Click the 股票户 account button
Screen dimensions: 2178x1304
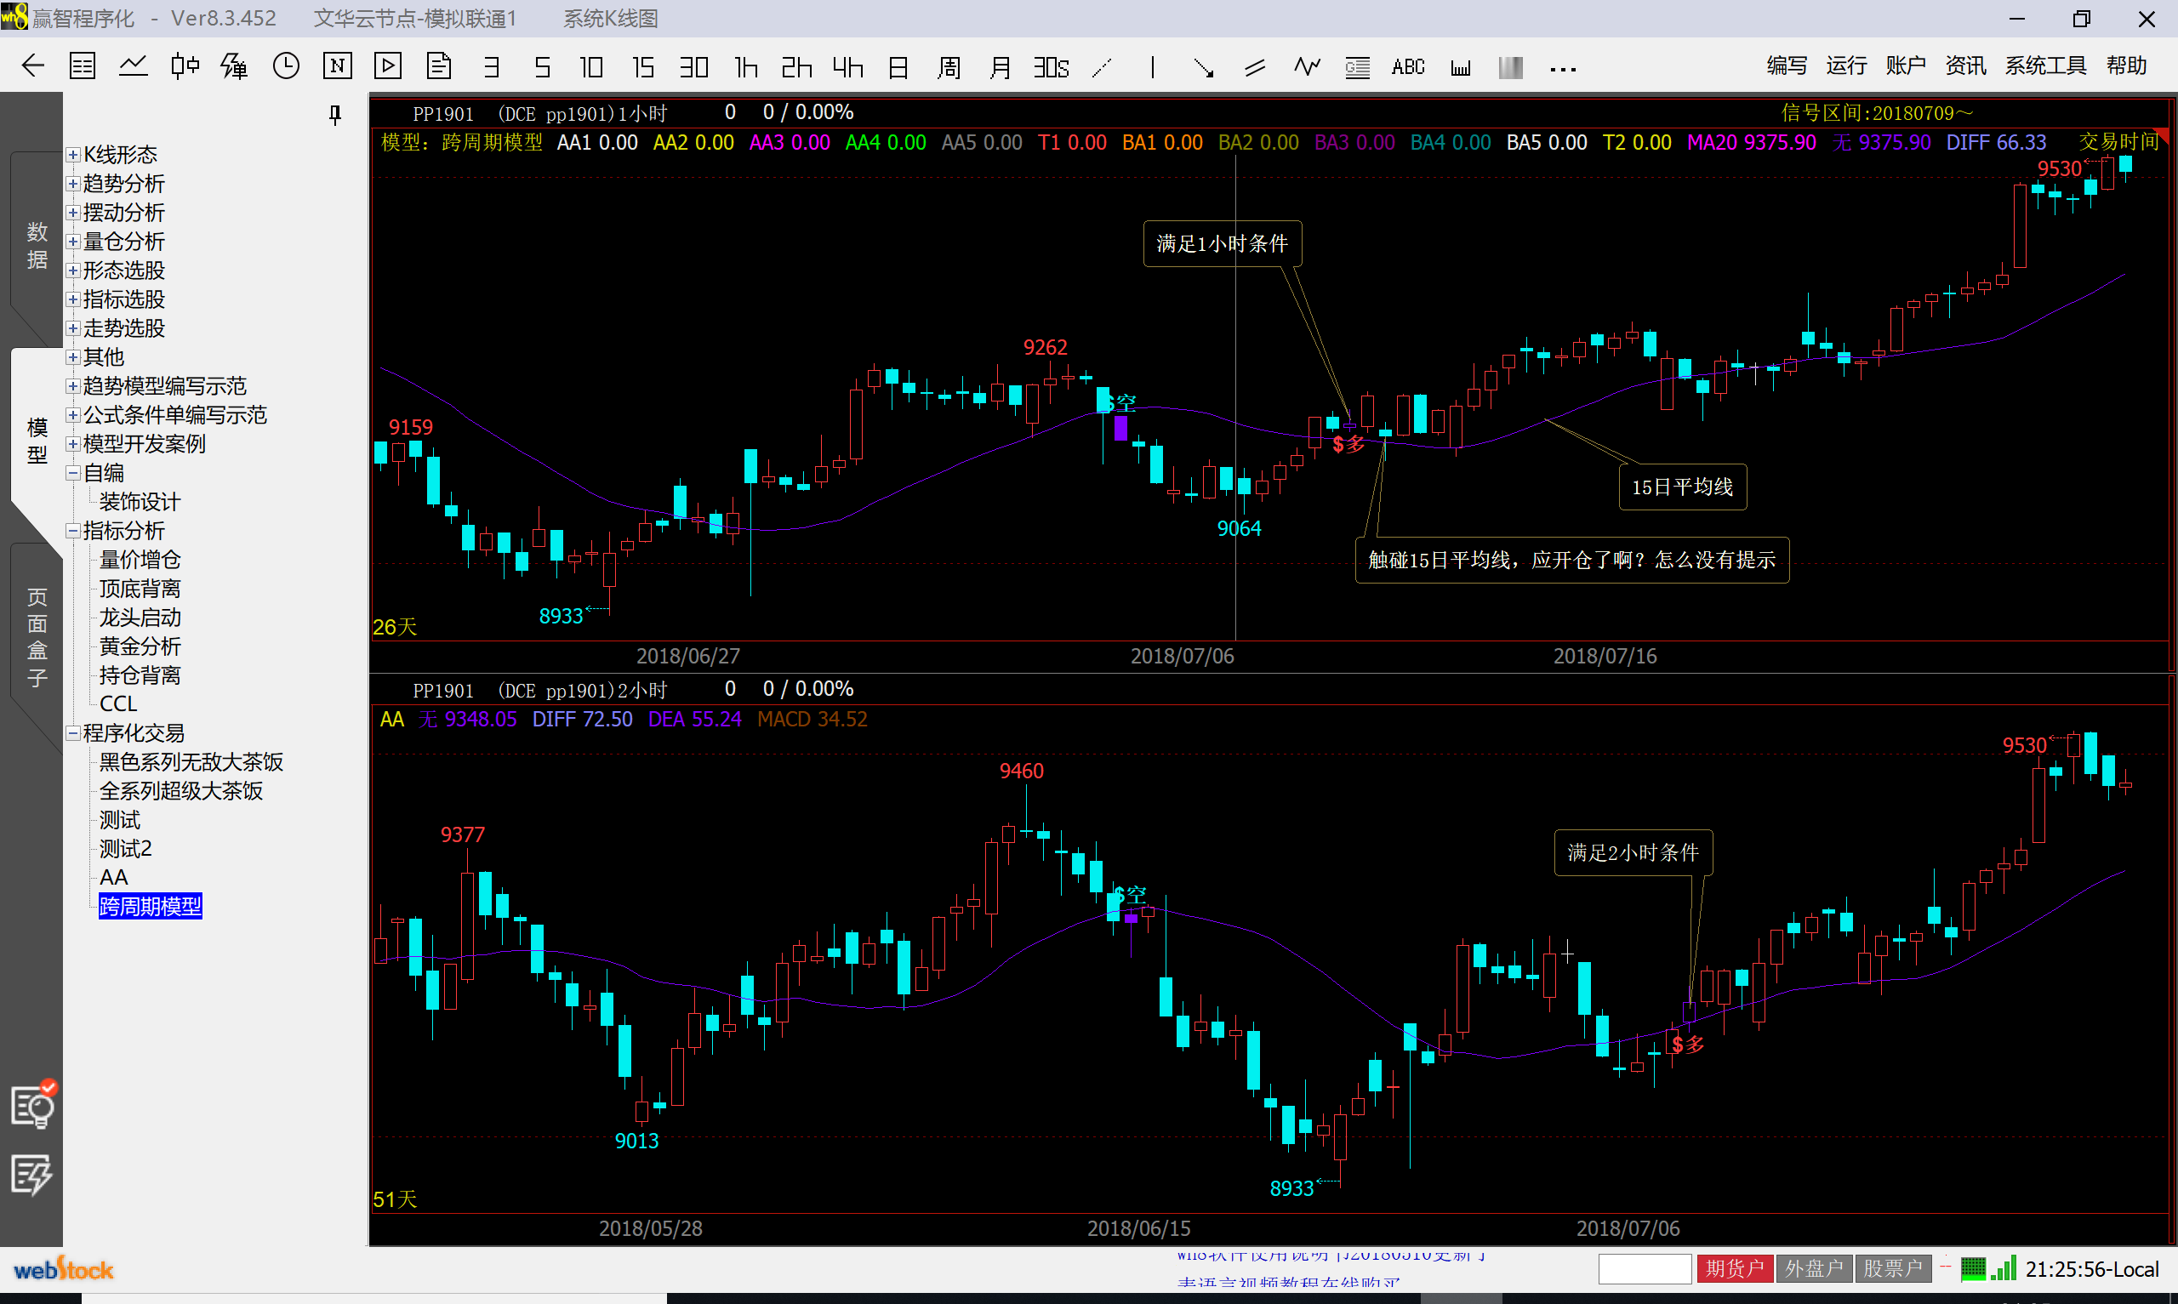(1892, 1269)
